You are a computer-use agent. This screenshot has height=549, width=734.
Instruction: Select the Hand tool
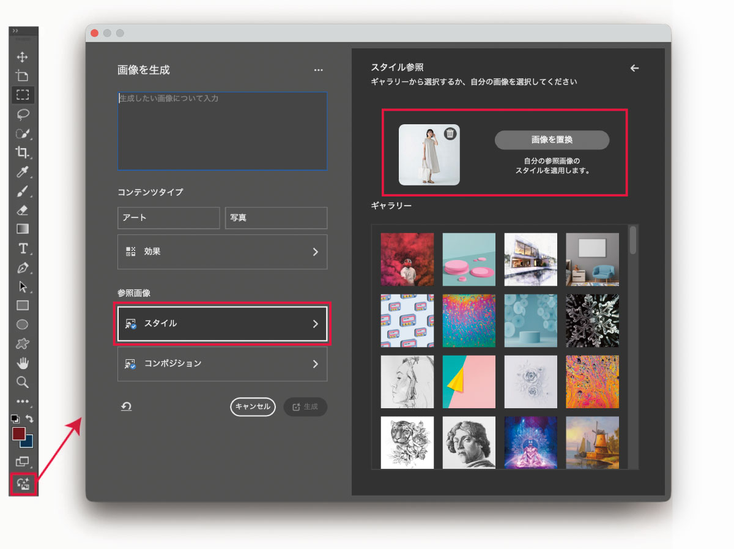[x=23, y=363]
